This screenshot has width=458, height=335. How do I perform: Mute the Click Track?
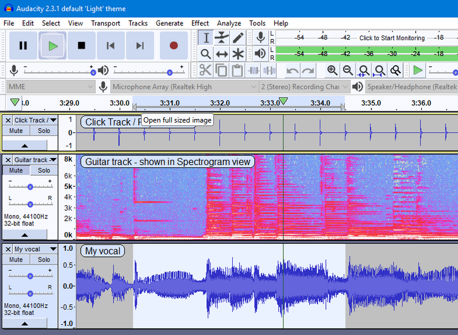pyautogui.click(x=16, y=131)
